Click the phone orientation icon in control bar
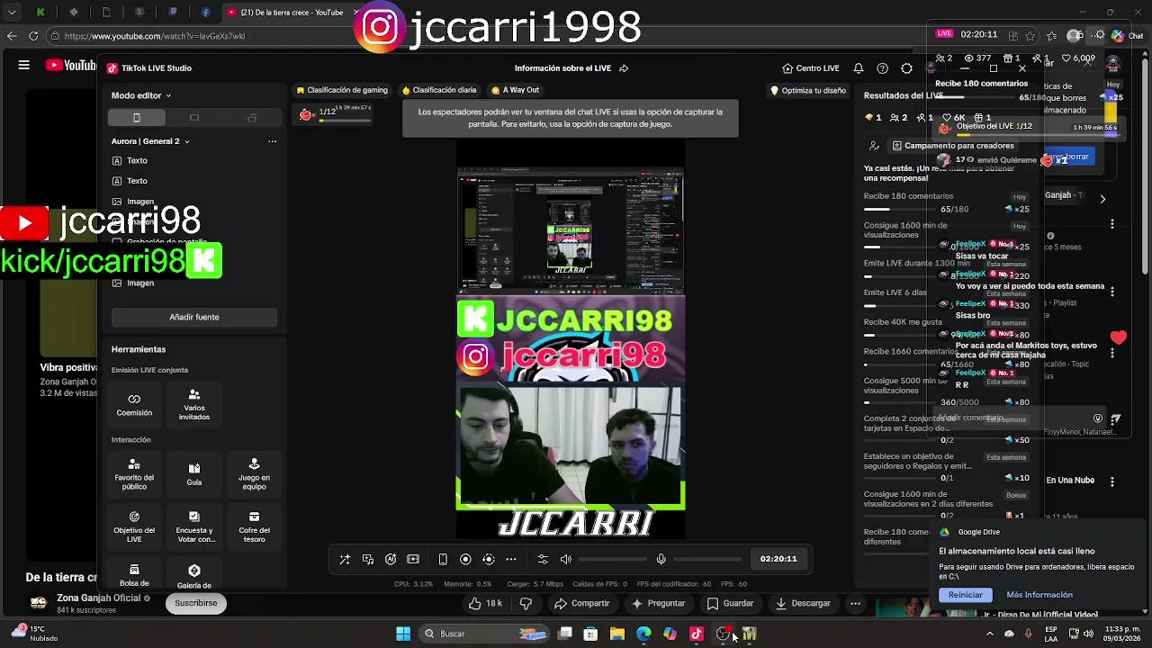The image size is (1152, 648). [443, 559]
